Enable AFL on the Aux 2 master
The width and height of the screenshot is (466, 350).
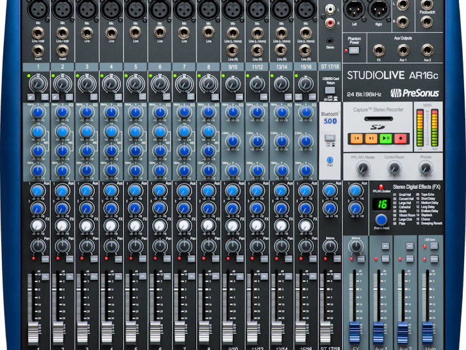point(410,246)
